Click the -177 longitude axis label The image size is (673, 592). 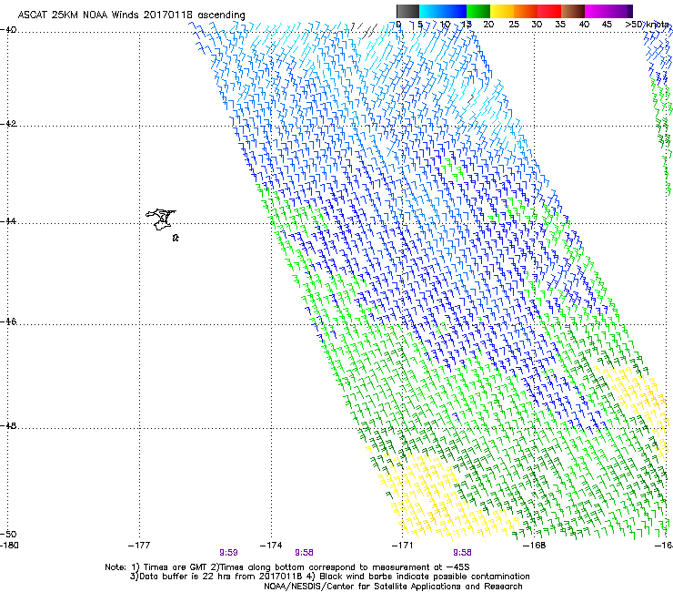pos(139,546)
